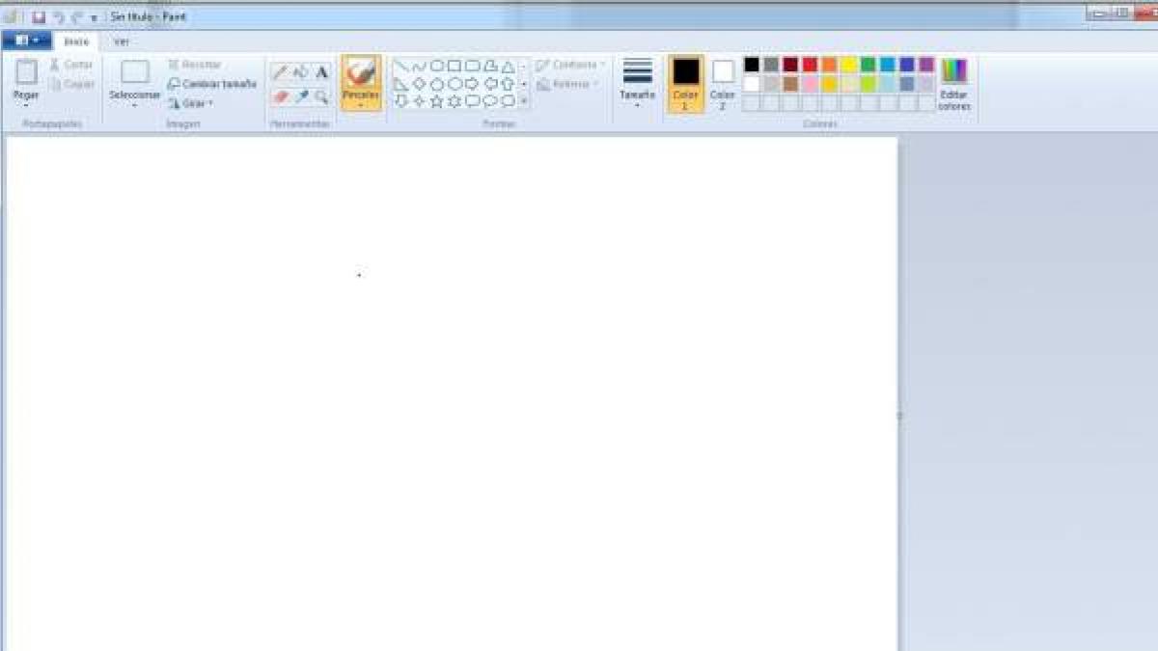The height and width of the screenshot is (651, 1158).
Task: Open the Girar rotate dropdown
Action: [191, 103]
